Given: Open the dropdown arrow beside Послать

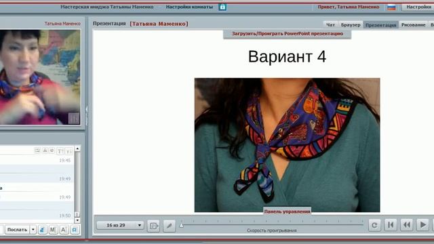Looking at the screenshot, I should coord(33,230).
